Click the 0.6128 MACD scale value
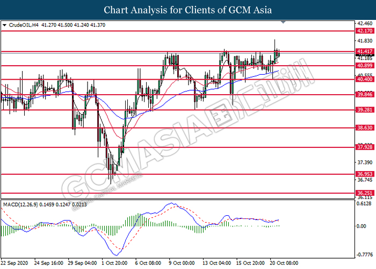376x269 pixels. point(364,204)
